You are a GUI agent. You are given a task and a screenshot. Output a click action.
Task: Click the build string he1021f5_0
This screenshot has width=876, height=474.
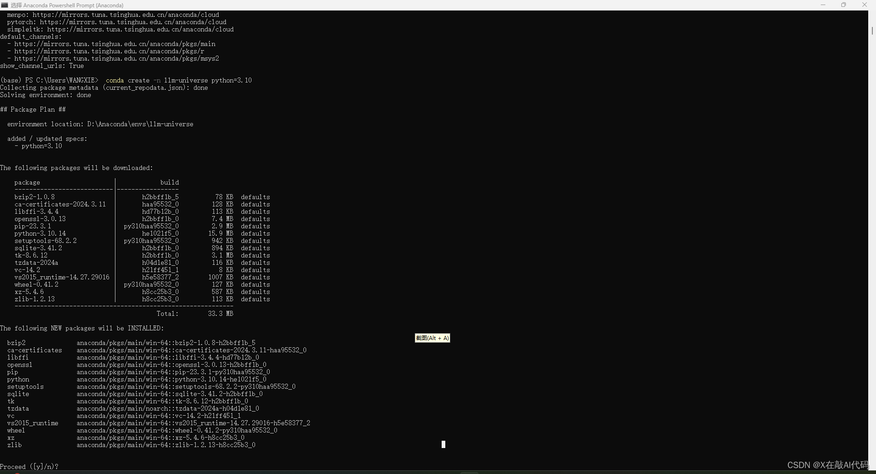pyautogui.click(x=161, y=233)
